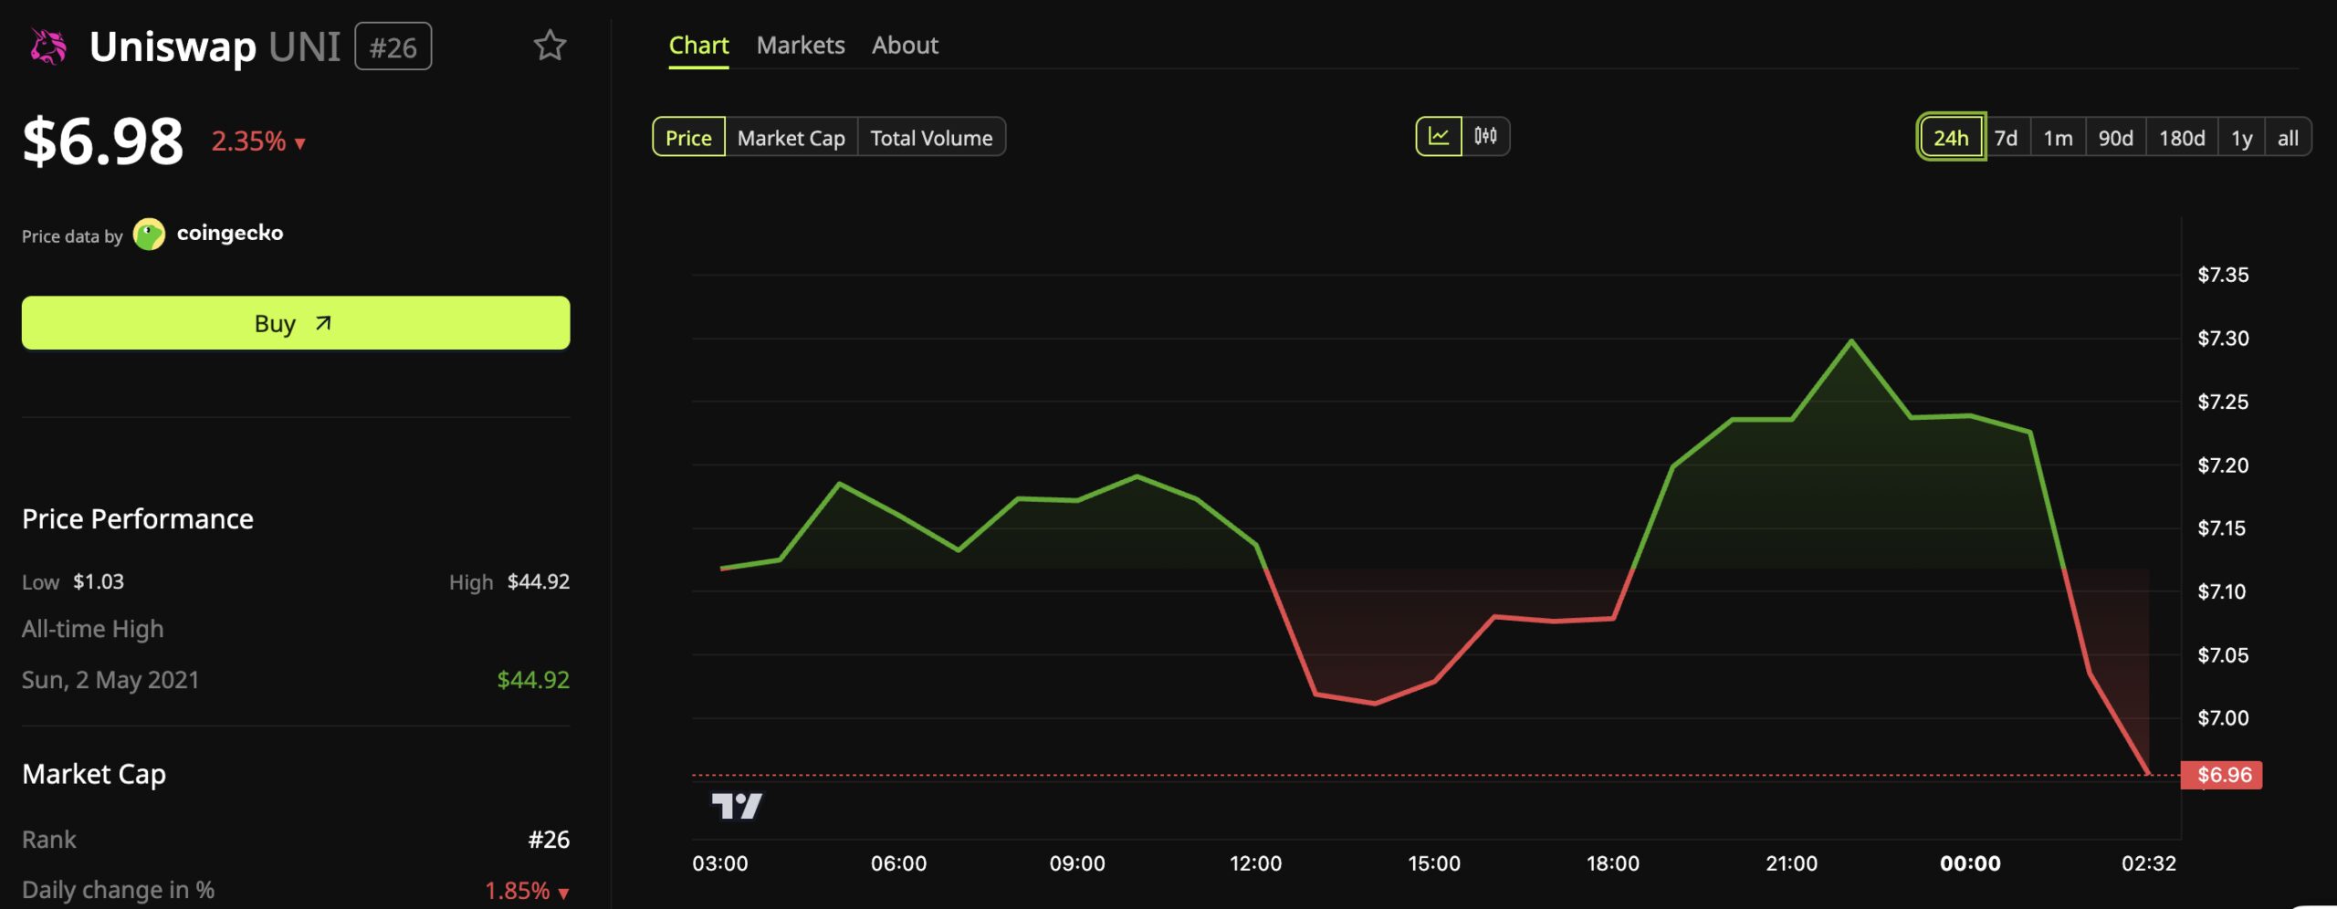Click the 2.35% price change indicator
The image size is (2337, 909).
[258, 141]
